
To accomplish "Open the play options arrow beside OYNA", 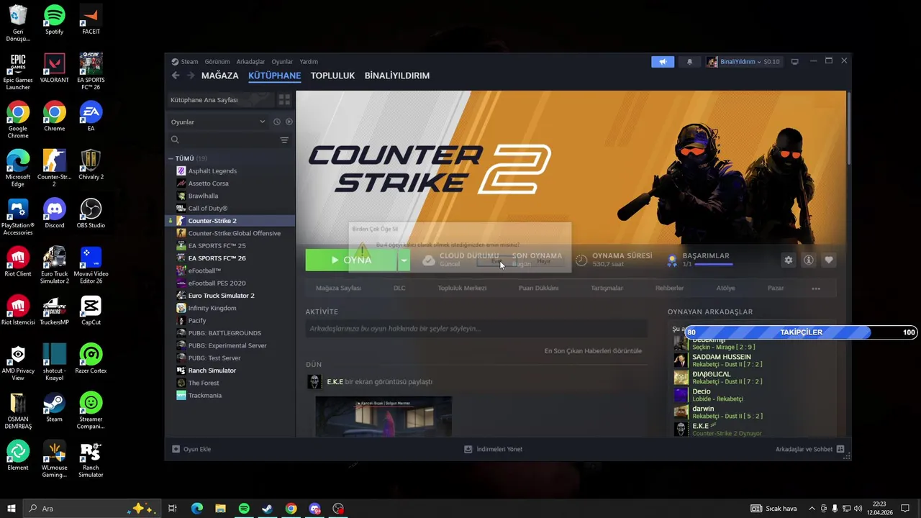I will click(x=404, y=260).
